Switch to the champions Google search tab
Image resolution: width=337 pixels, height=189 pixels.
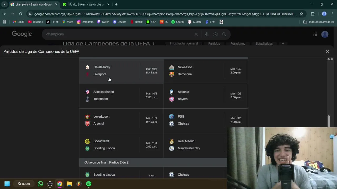click(34, 4)
